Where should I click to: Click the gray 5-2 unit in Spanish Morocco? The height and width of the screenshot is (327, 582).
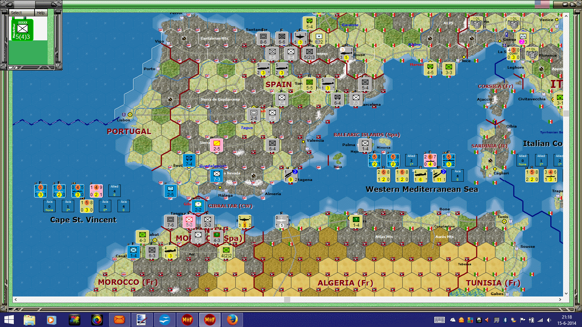(198, 237)
